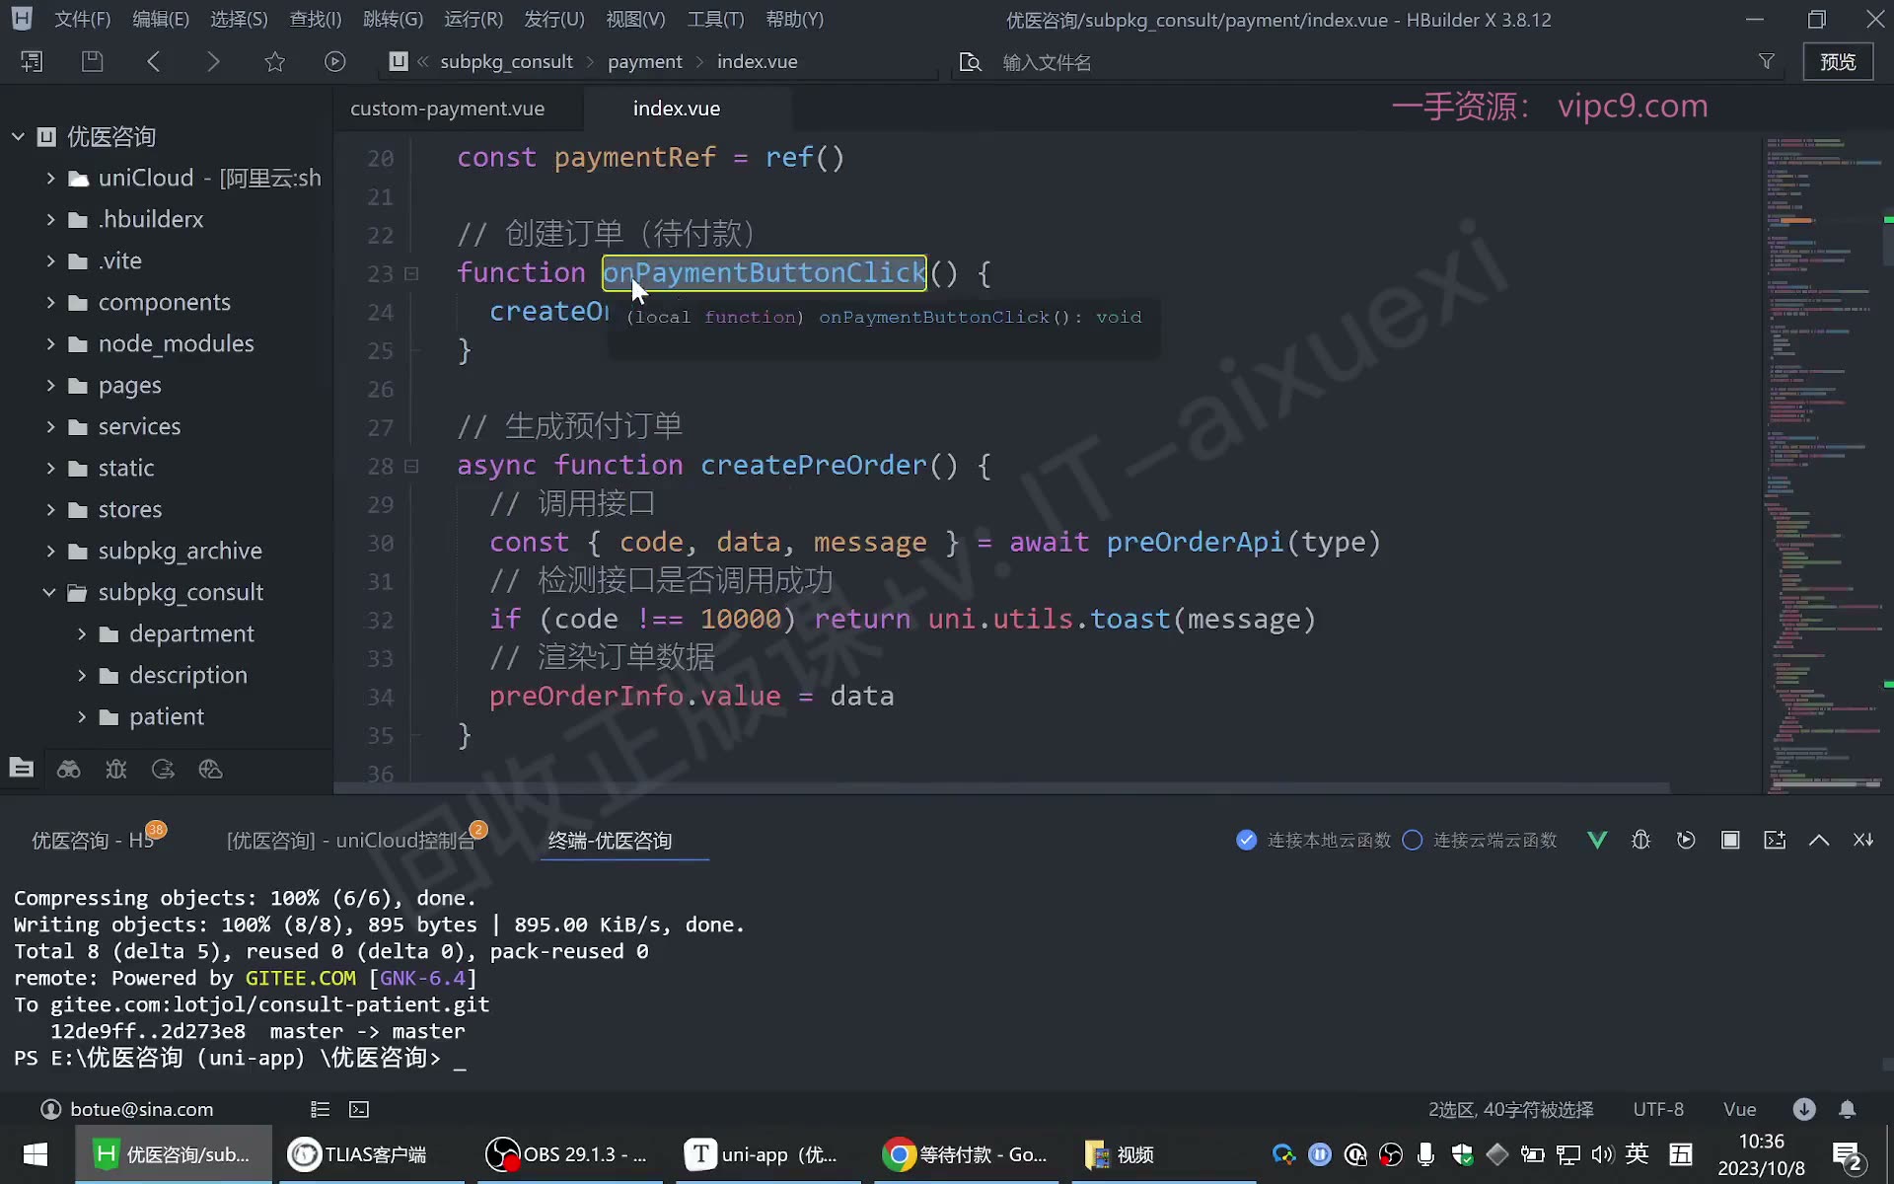This screenshot has height=1184, width=1894.
Task: Toggle fold on line 28 createPreOrder
Action: pos(411,466)
